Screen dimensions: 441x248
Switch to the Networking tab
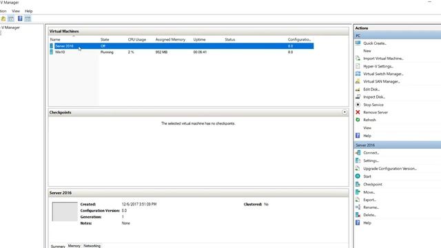point(92,246)
